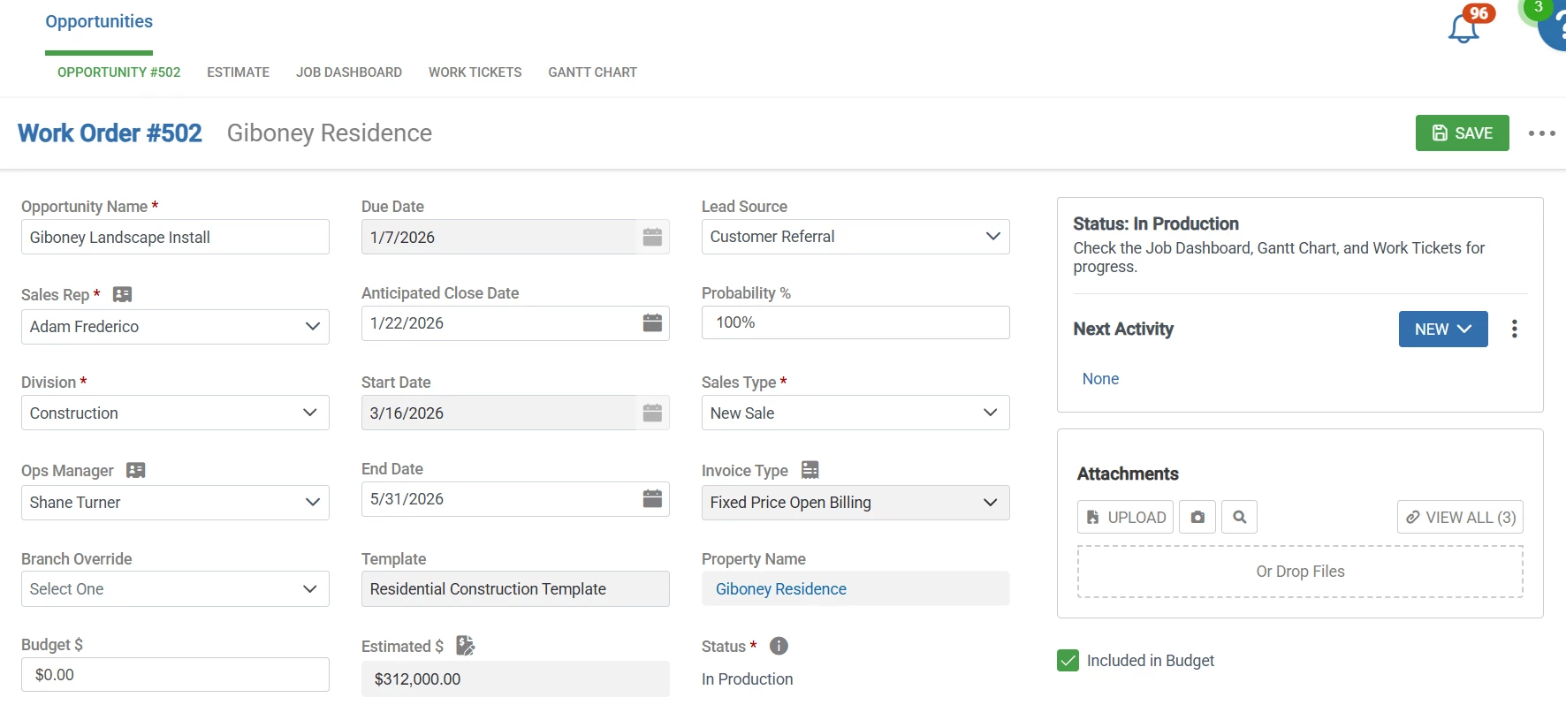Screen dimensions: 1566x720
Task: Switch to the Job Dashboard tab
Action: coord(349,72)
